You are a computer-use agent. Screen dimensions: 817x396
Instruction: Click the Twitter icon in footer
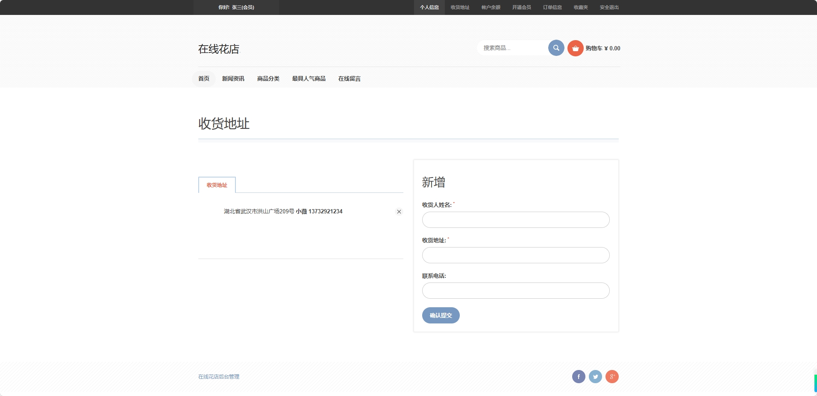click(x=595, y=376)
